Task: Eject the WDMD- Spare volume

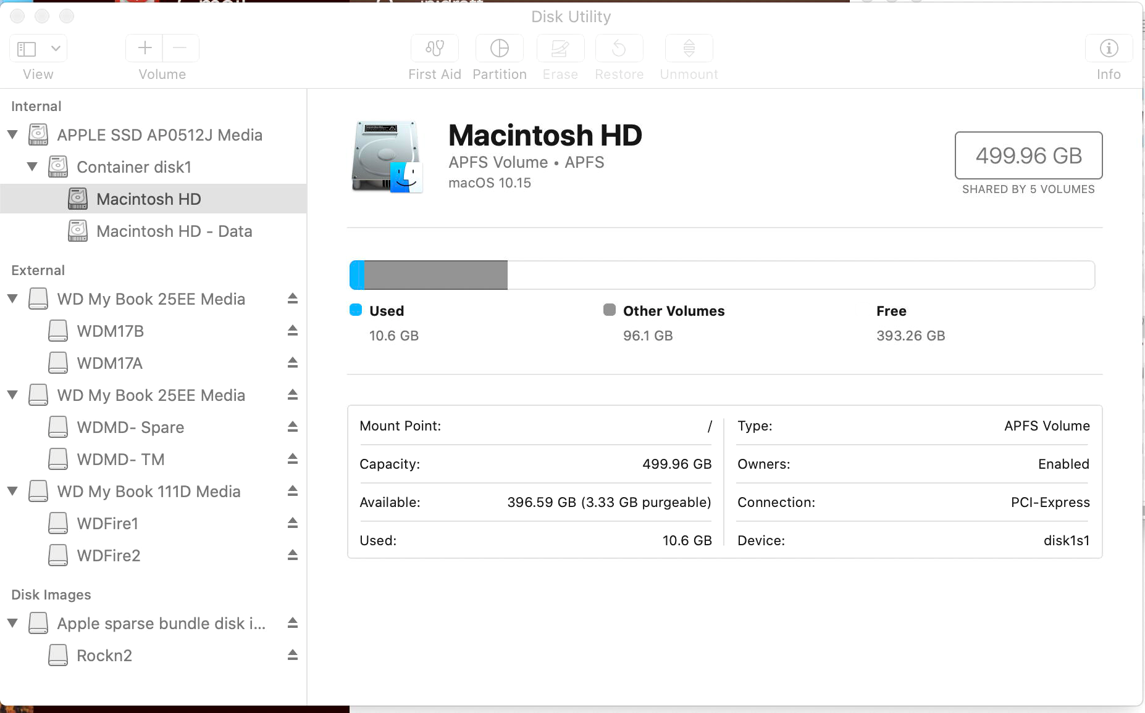Action: (x=293, y=427)
